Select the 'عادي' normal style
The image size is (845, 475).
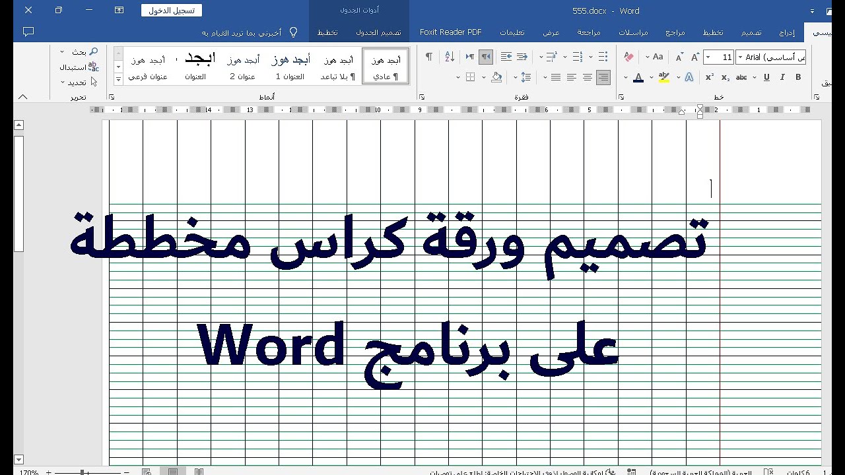386,67
